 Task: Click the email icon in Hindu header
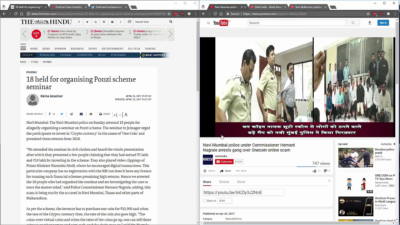click(x=112, y=22)
